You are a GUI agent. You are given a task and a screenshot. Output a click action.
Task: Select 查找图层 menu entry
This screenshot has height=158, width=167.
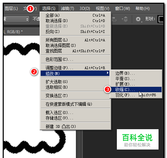[75, 51]
